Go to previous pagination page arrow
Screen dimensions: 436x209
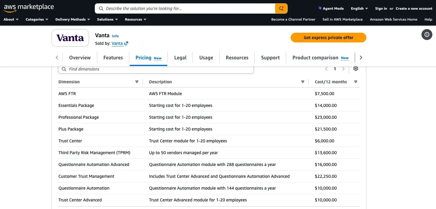pos(326,69)
